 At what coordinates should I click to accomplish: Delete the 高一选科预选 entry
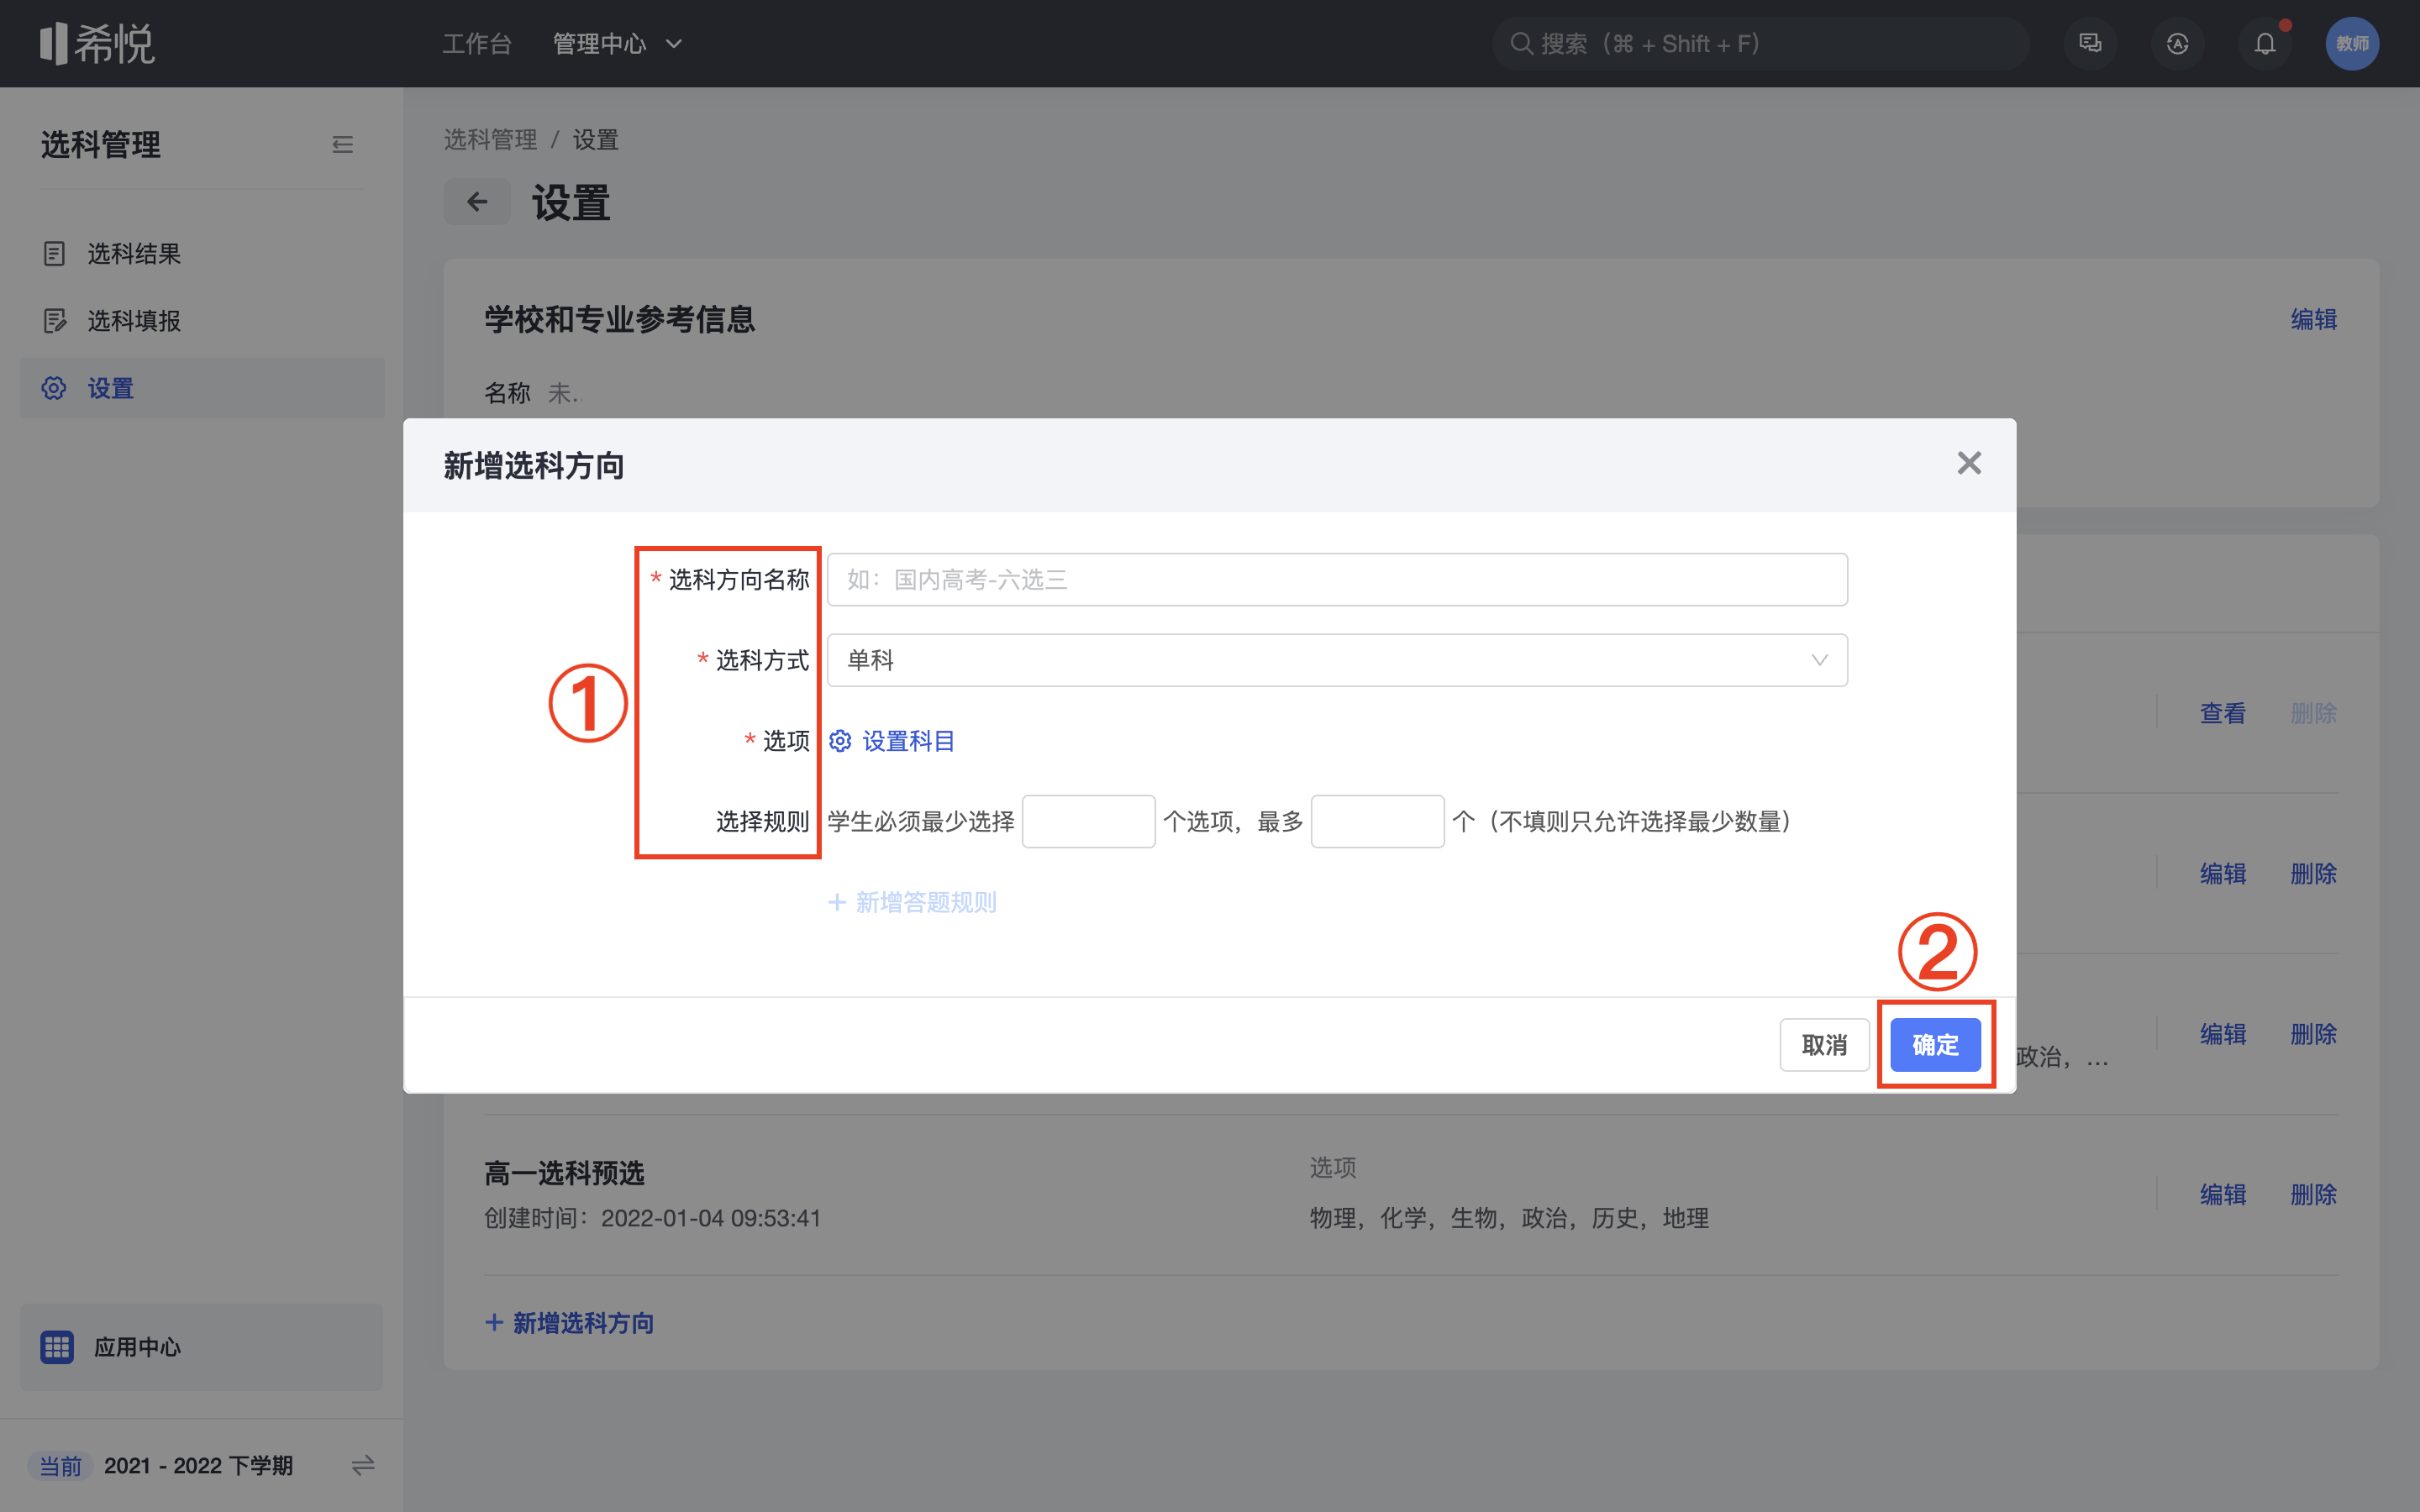[2314, 1195]
